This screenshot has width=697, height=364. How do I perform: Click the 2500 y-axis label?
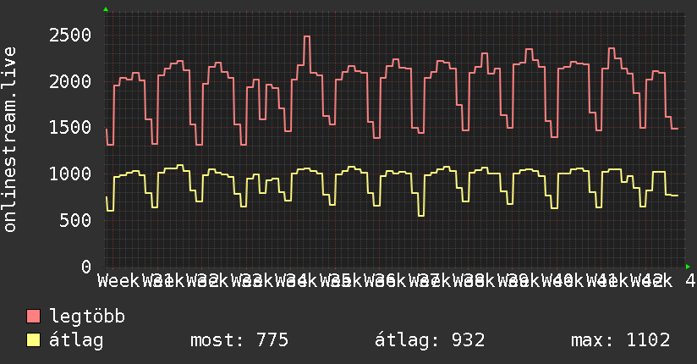coord(70,36)
